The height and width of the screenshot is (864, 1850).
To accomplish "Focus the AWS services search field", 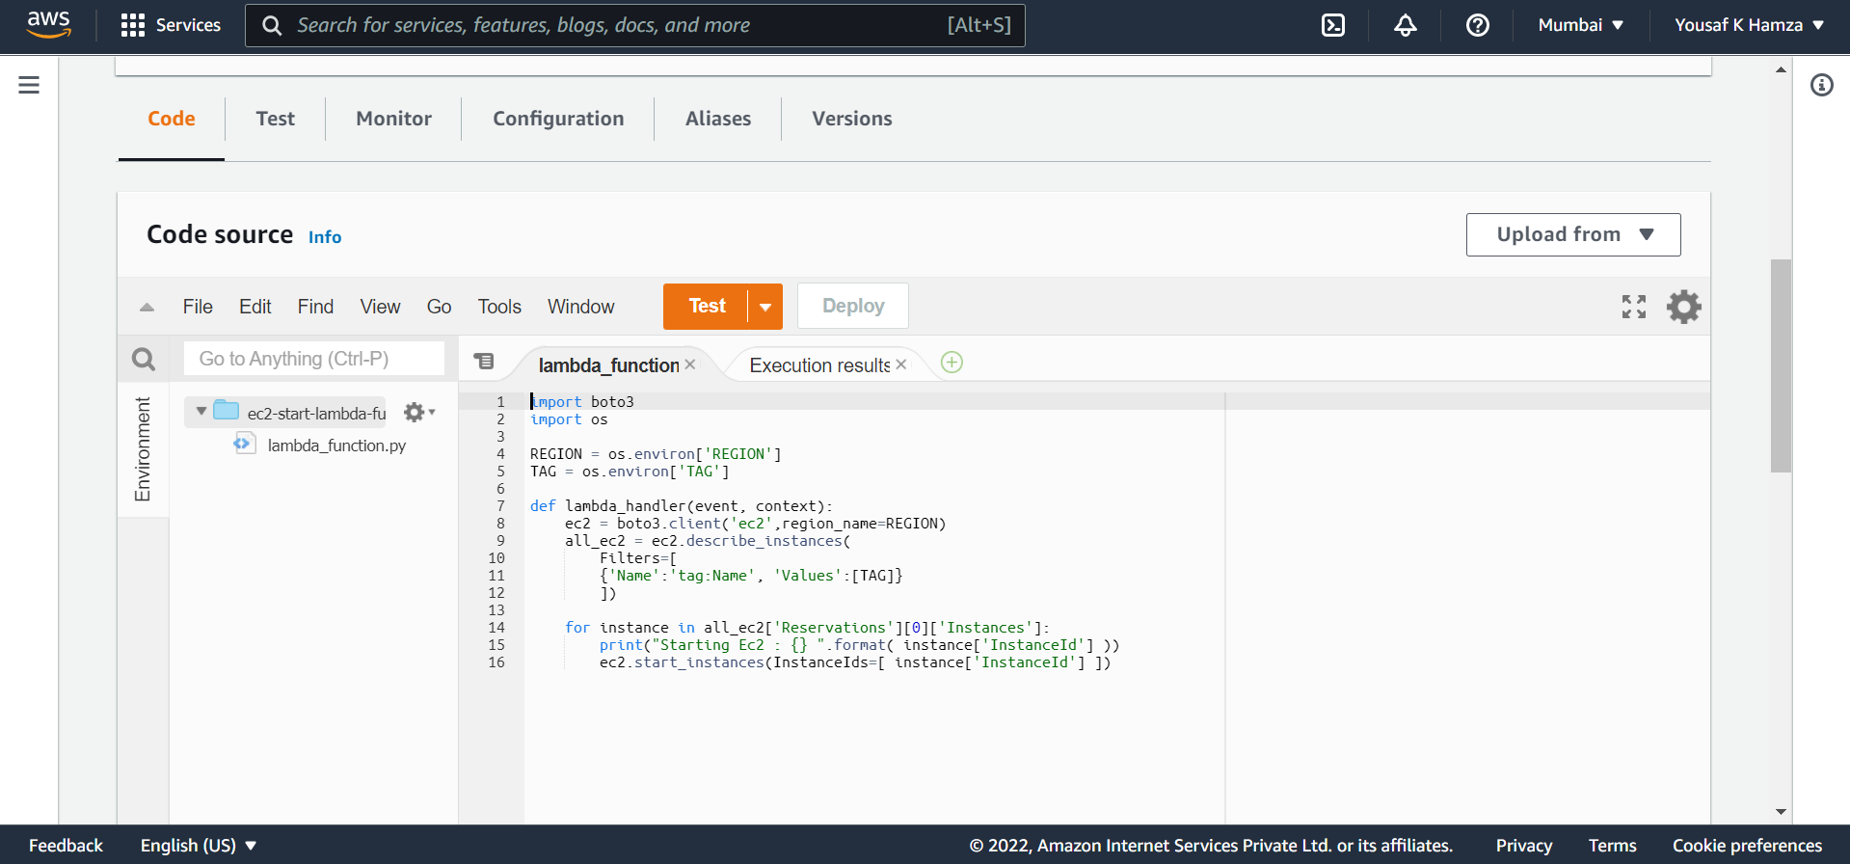I will 634,25.
